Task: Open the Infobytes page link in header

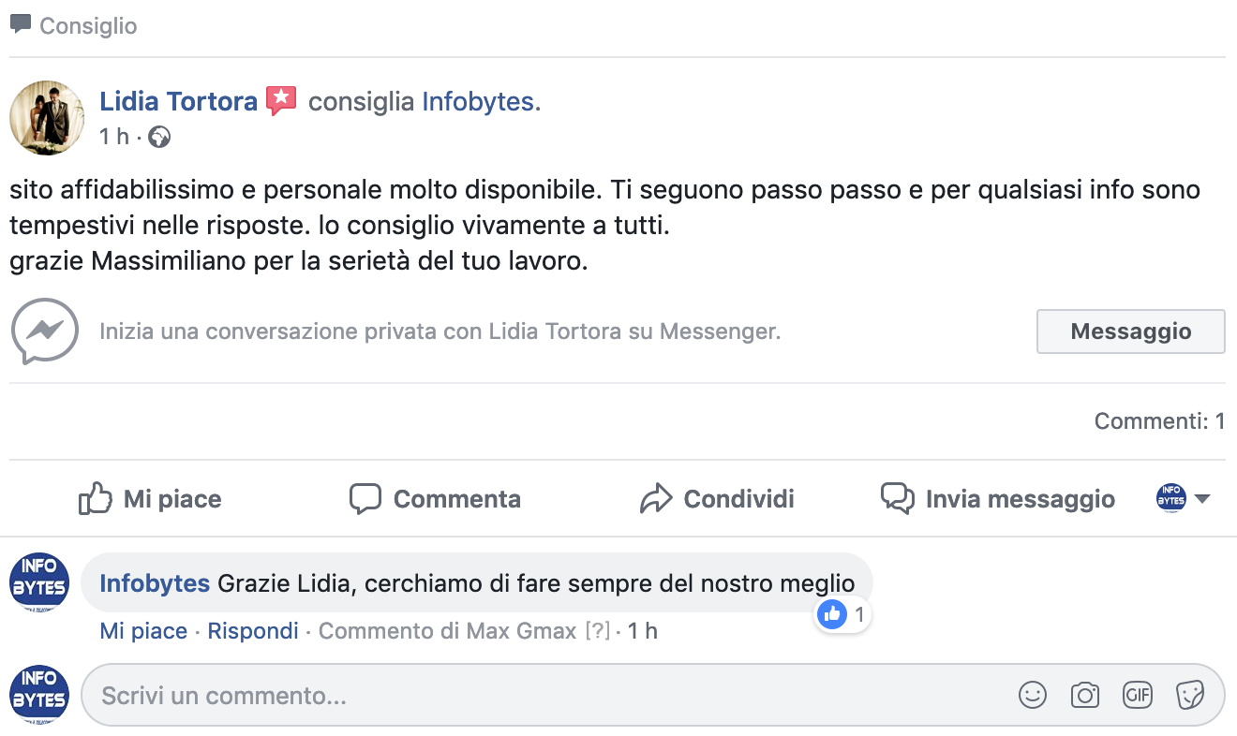Action: 478,101
